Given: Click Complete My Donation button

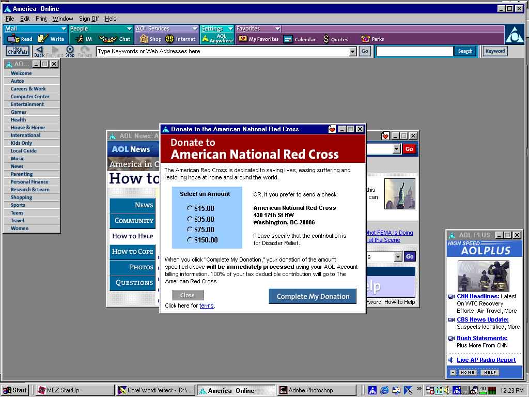Looking at the screenshot, I should tap(313, 296).
